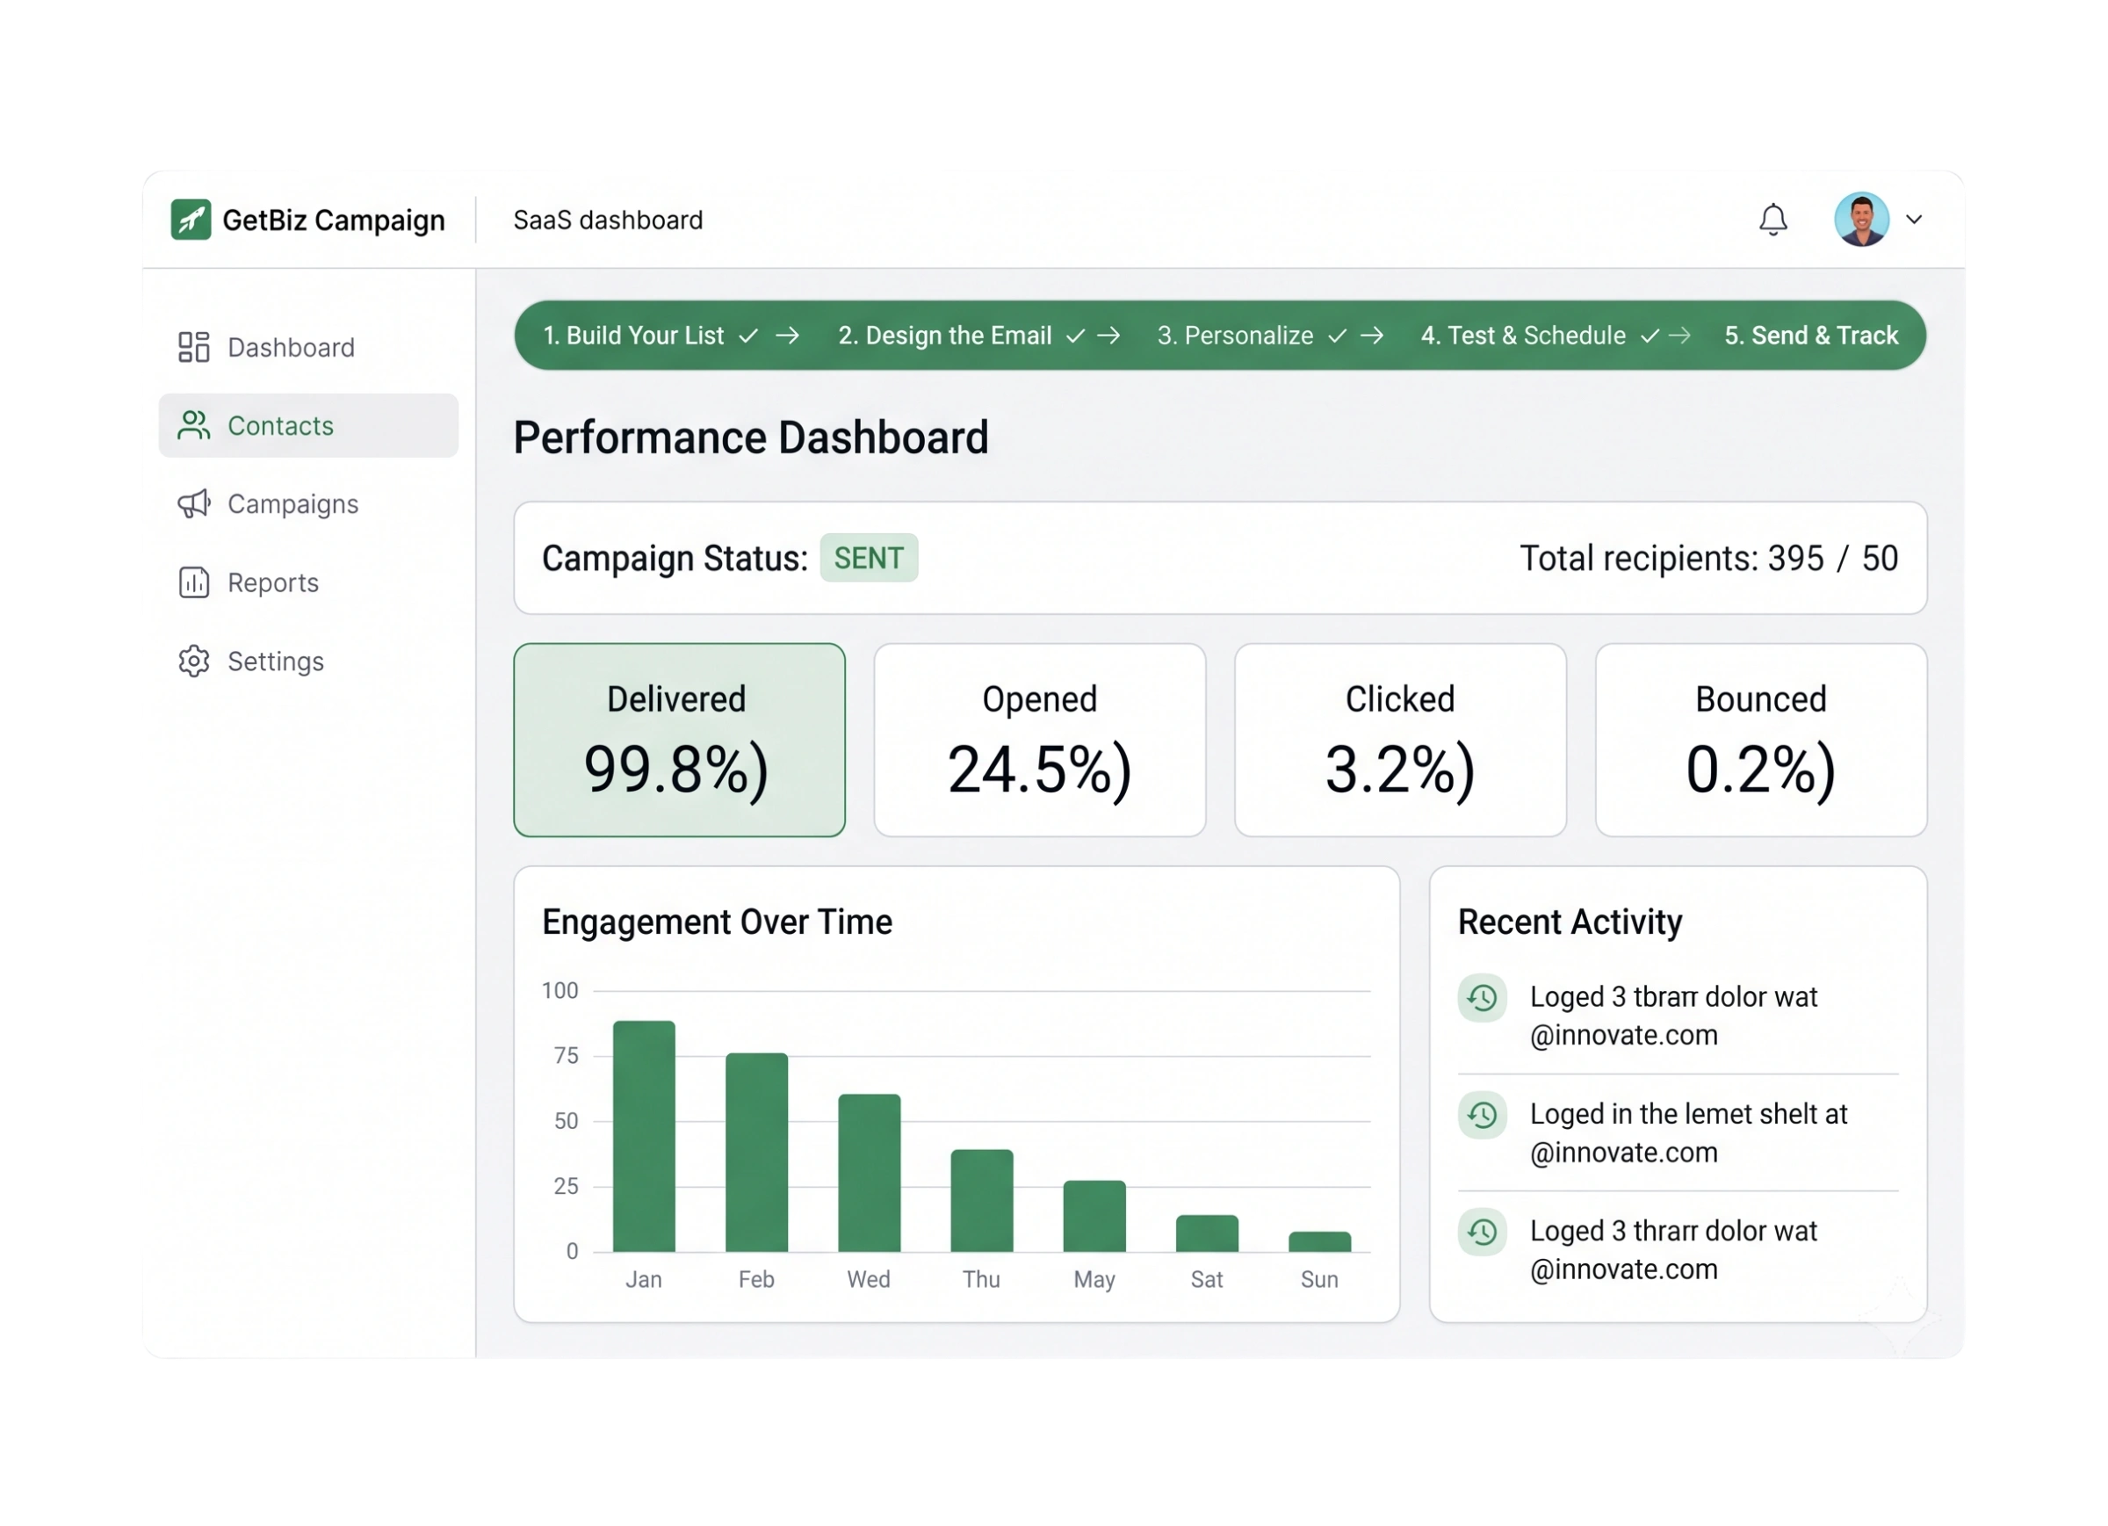The width and height of the screenshot is (2108, 1526).
Task: Click the Thu bar in the chart
Action: [x=981, y=1199]
